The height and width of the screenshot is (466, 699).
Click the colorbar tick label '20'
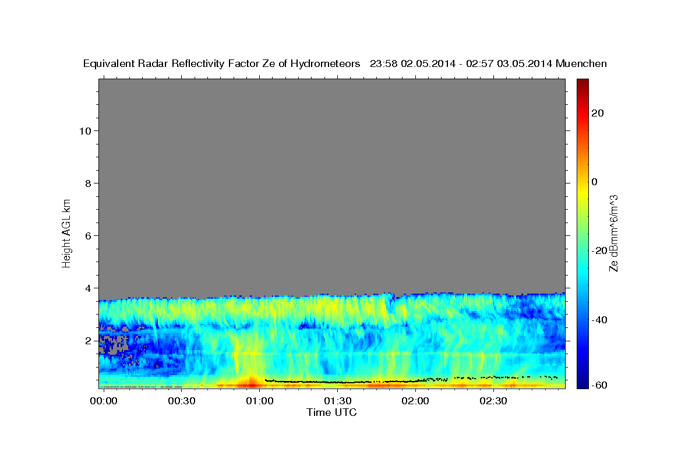coord(598,113)
